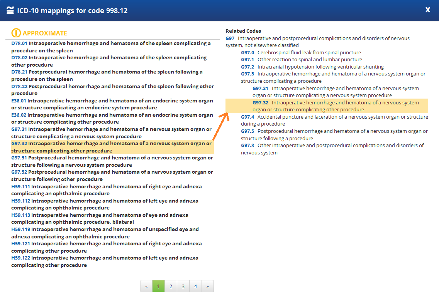Click the mappings icon in title bar
Screen dimensions: 439x295
coord(10,10)
